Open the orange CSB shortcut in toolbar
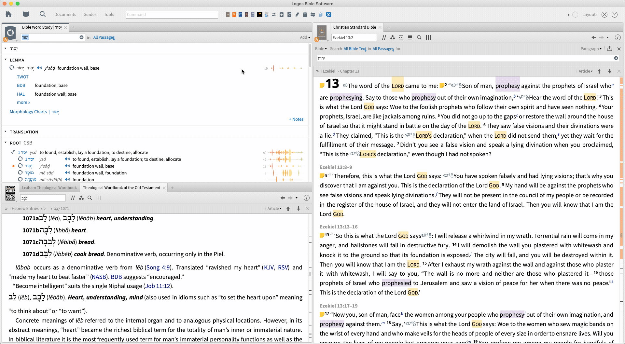This screenshot has width=625, height=344. tap(234, 15)
